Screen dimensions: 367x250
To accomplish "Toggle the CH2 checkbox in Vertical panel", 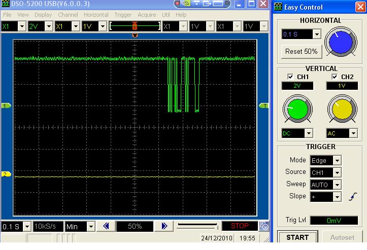I will [x=335, y=77].
